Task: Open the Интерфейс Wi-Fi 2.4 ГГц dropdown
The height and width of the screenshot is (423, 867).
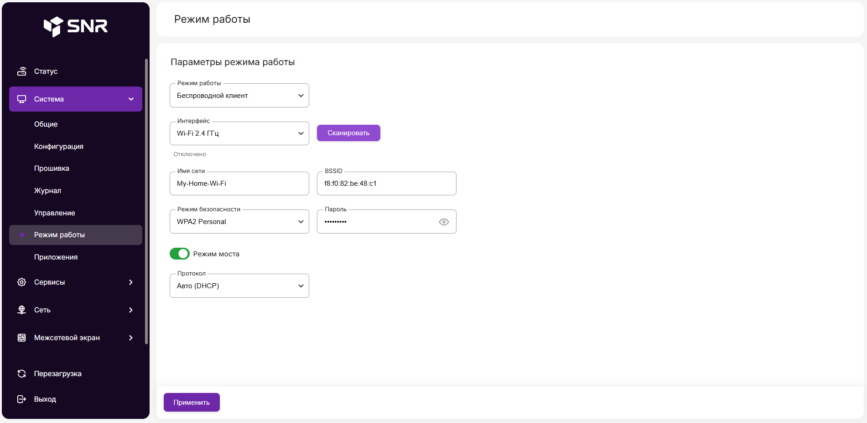Action: pyautogui.click(x=239, y=133)
